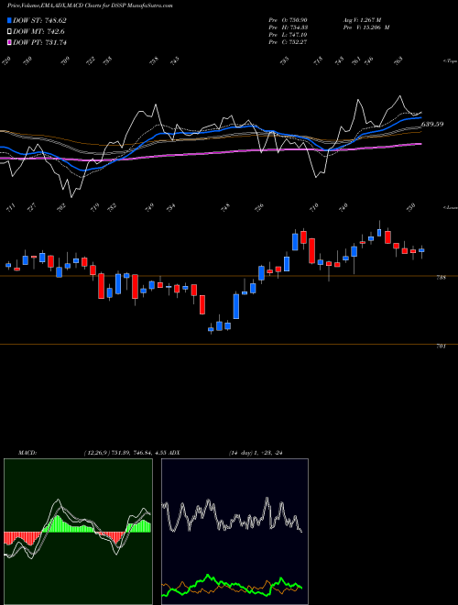Click the 'Pre L: 747.10' value
The image size is (458, 605).
(x=288, y=35)
